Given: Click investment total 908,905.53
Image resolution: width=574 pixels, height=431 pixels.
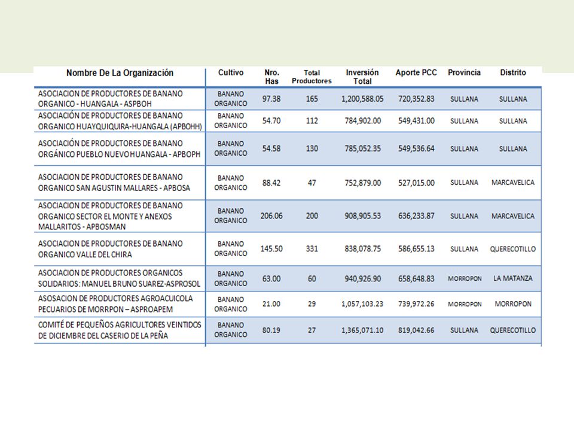Looking at the screenshot, I should (x=362, y=216).
